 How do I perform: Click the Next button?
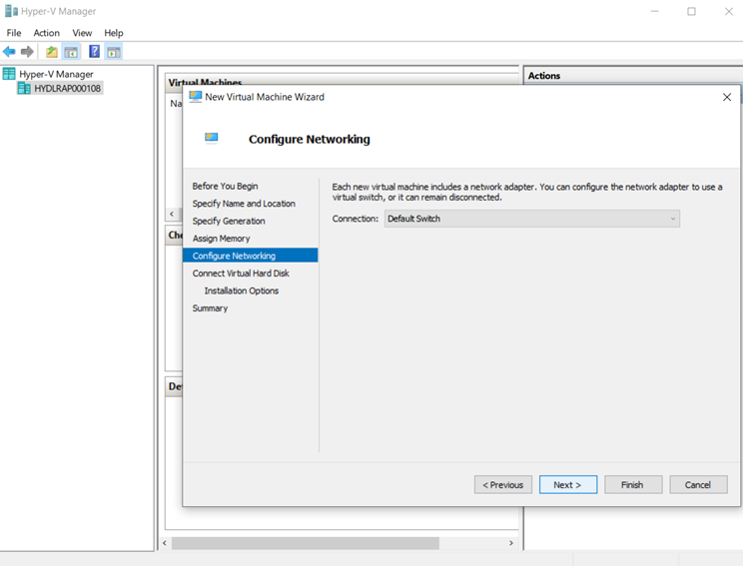coord(567,484)
